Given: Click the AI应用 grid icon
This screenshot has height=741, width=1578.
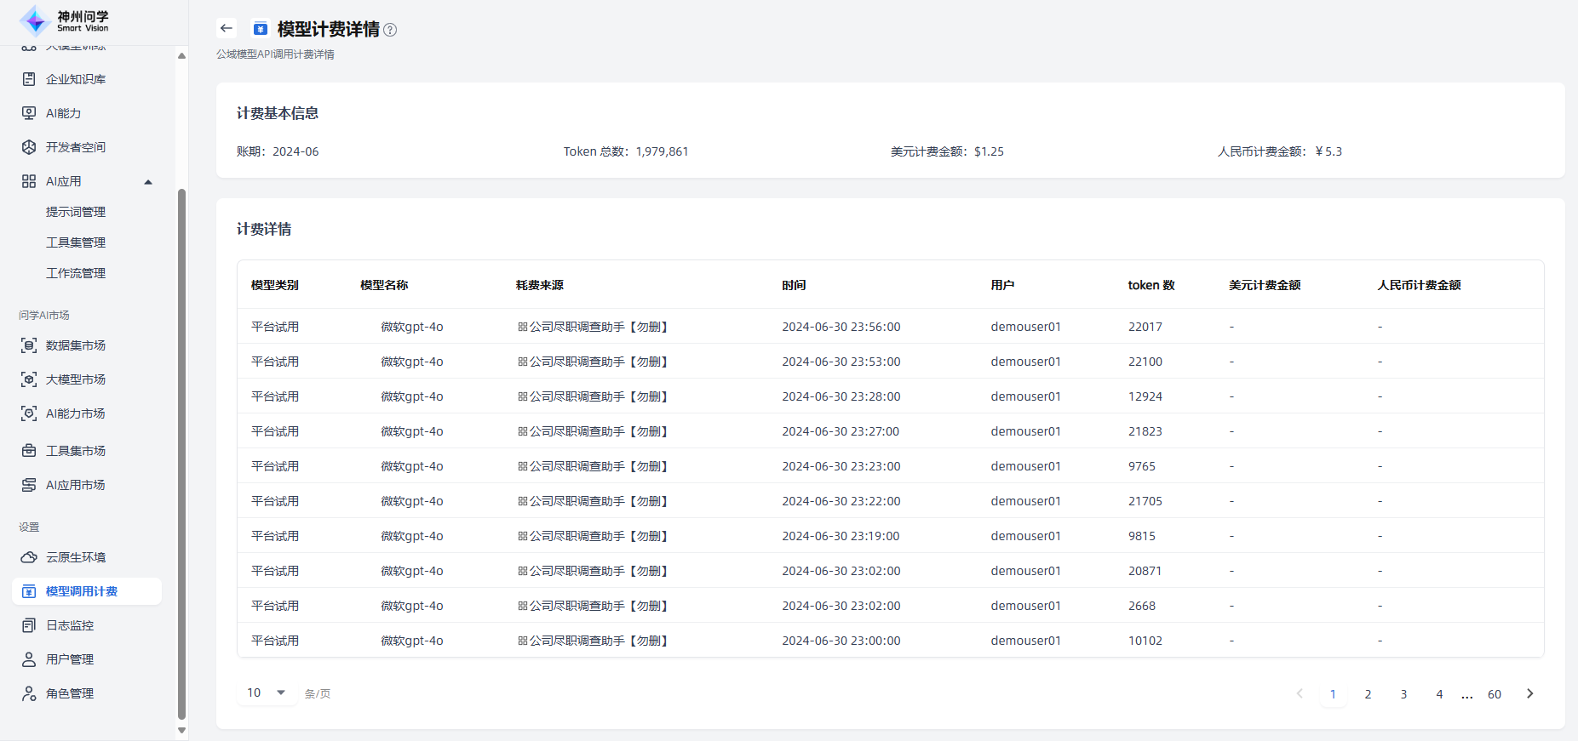Looking at the screenshot, I should pyautogui.click(x=29, y=181).
